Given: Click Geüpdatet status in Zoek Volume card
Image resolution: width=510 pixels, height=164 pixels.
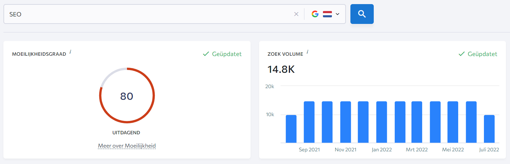Looking at the screenshot, I should 482,54.
